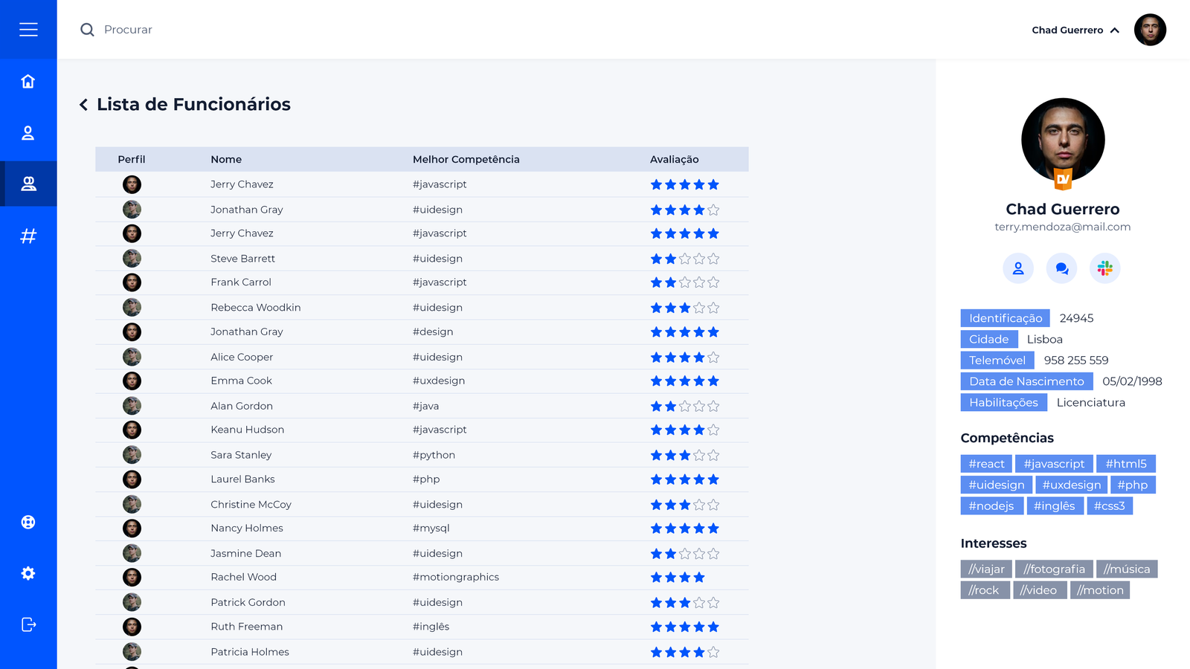Select the #react competency tag
Screen dimensions: 1190x669
[986, 464]
